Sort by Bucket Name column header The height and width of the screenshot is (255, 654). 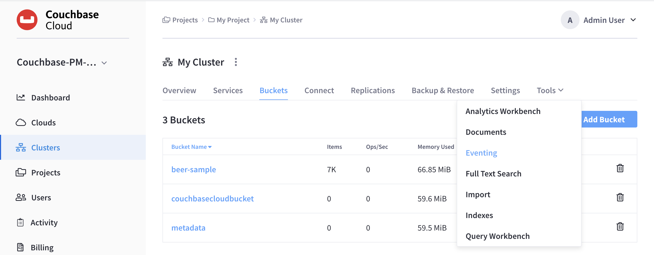tap(191, 147)
